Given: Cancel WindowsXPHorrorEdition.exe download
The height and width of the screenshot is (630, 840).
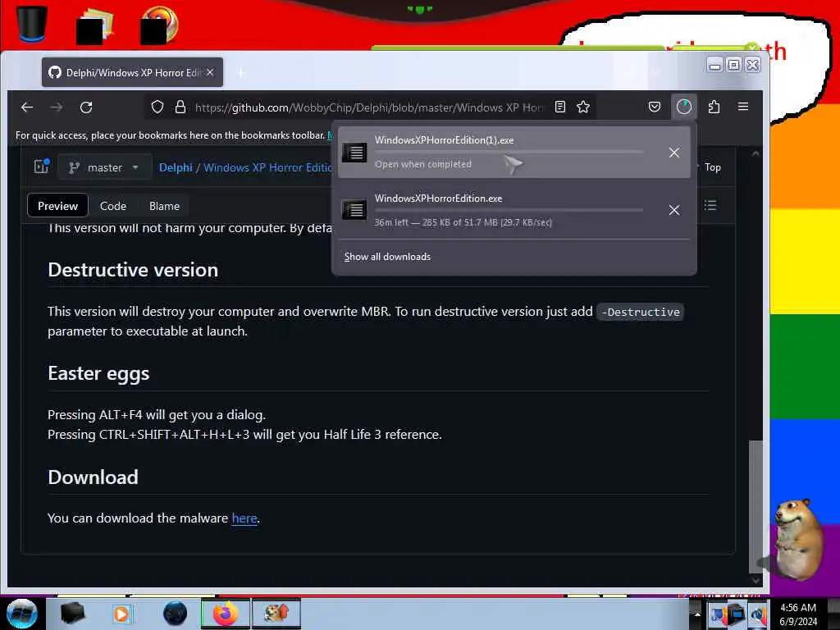Looking at the screenshot, I should [674, 210].
